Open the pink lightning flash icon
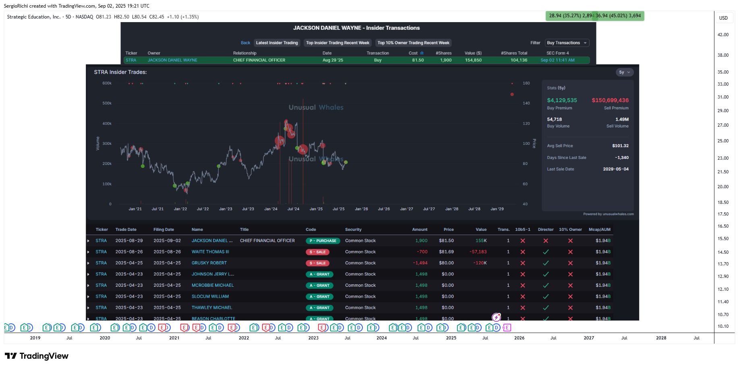Viewport: 739px width, 368px height. pos(497,317)
